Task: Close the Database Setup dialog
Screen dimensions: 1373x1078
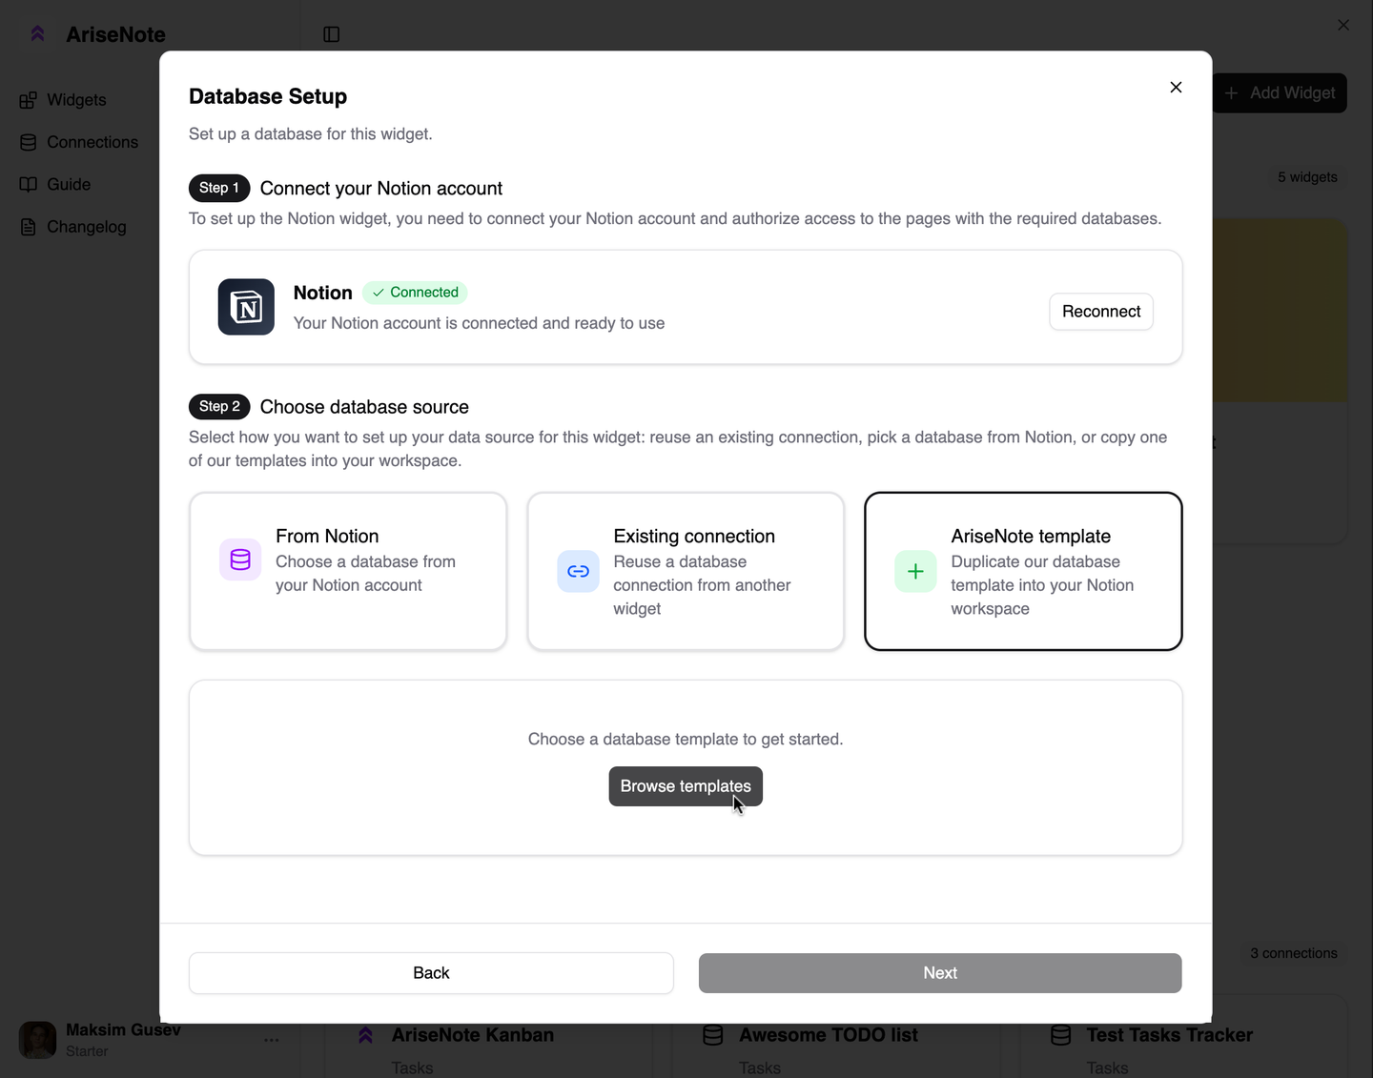Action: pos(1176,87)
